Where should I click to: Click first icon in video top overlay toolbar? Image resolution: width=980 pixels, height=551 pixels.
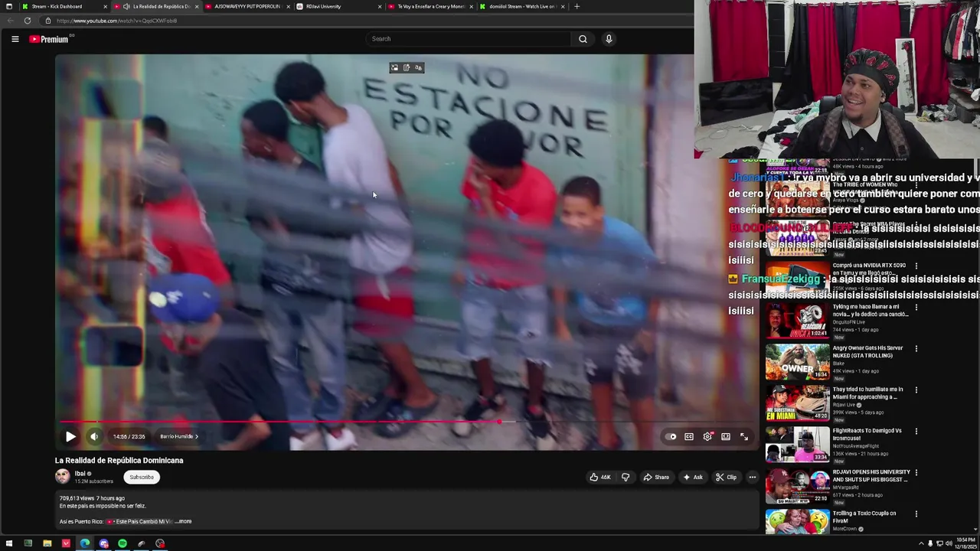(394, 67)
